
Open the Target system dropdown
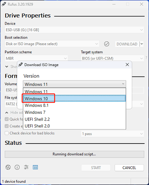(x=112, y=58)
